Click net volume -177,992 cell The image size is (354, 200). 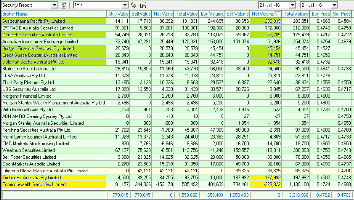click(x=266, y=178)
